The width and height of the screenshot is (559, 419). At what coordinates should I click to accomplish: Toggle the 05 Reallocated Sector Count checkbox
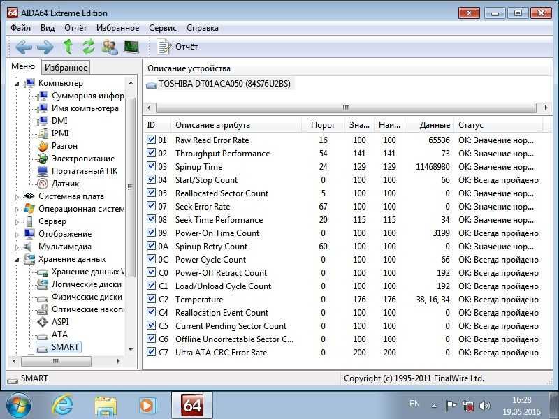pyautogui.click(x=151, y=193)
